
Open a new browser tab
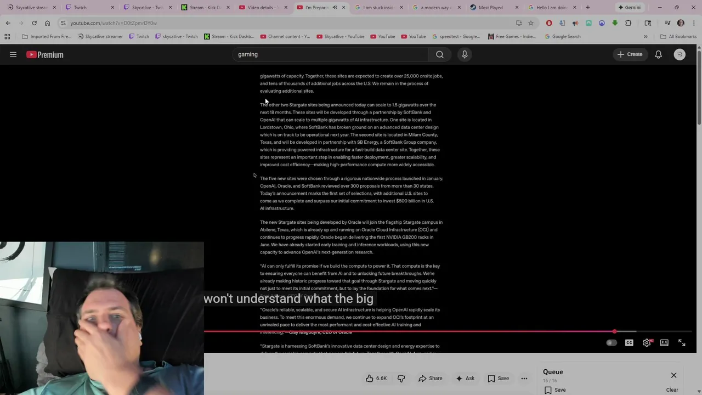click(x=588, y=7)
